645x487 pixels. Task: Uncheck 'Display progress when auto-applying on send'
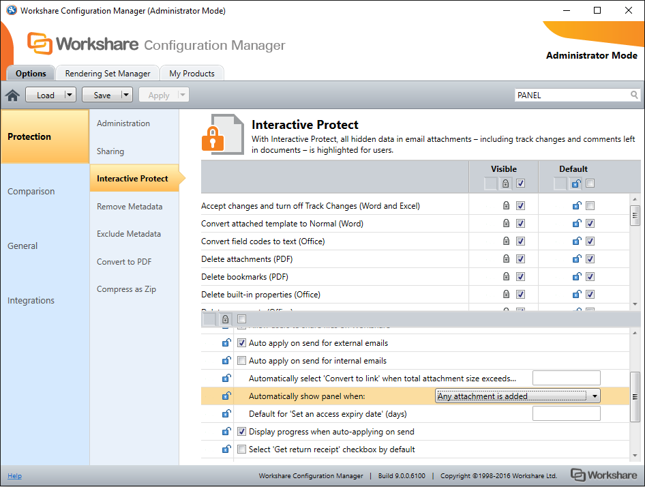(x=241, y=431)
